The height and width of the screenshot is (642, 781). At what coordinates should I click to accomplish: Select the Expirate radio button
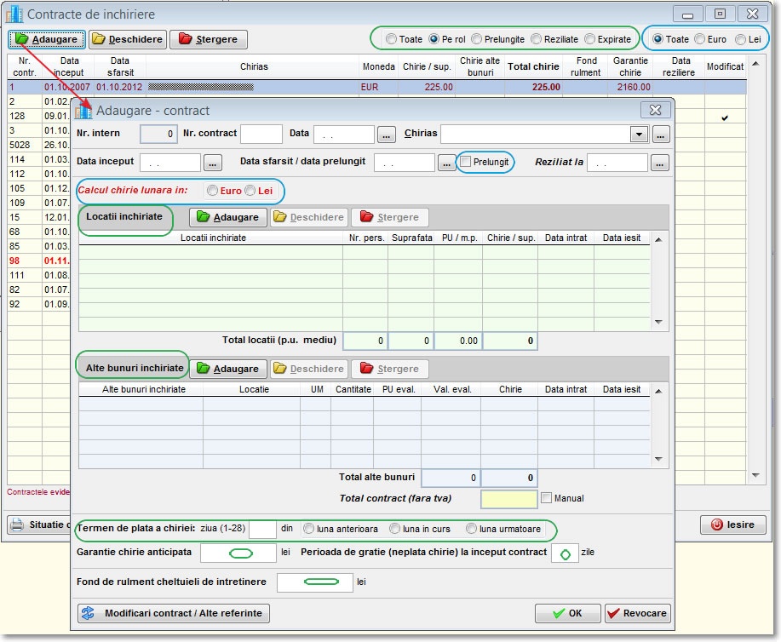pyautogui.click(x=589, y=39)
